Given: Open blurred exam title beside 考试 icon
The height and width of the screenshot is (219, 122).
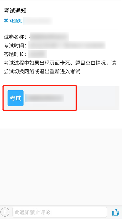Looking at the screenshot, I should (44, 98).
